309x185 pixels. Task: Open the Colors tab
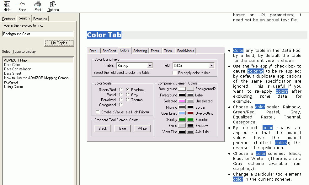(125, 50)
